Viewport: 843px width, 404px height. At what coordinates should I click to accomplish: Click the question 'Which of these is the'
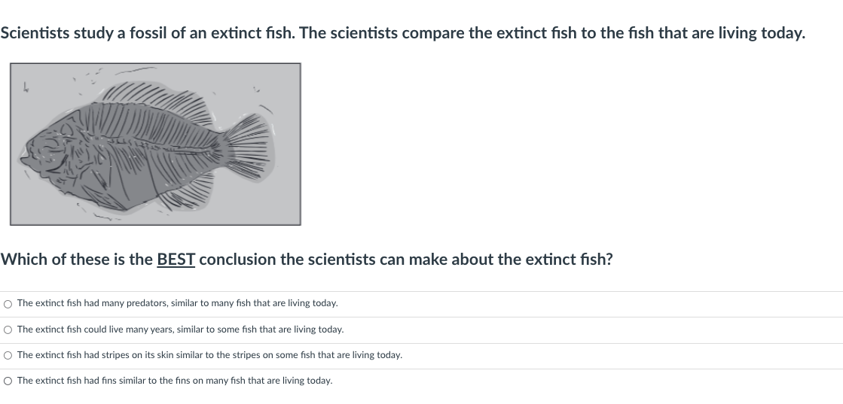76,260
